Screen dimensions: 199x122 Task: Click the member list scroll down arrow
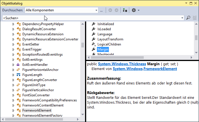coord(196,53)
